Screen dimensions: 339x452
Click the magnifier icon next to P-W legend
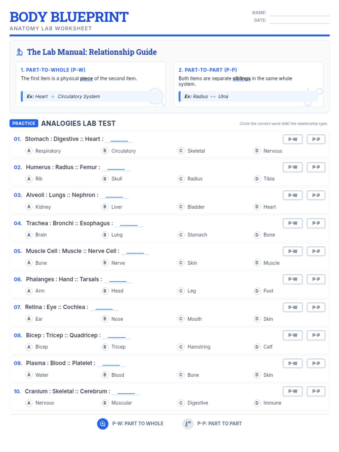[103, 424]
